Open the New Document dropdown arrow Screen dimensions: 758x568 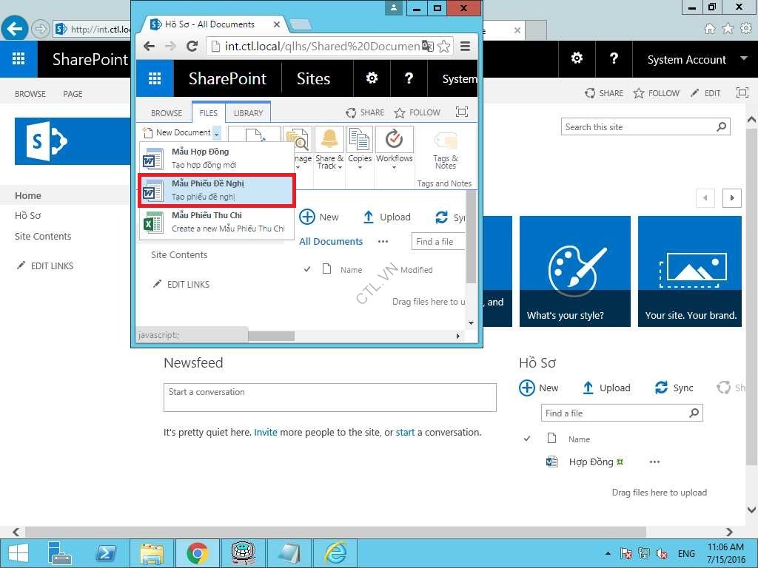tap(216, 132)
